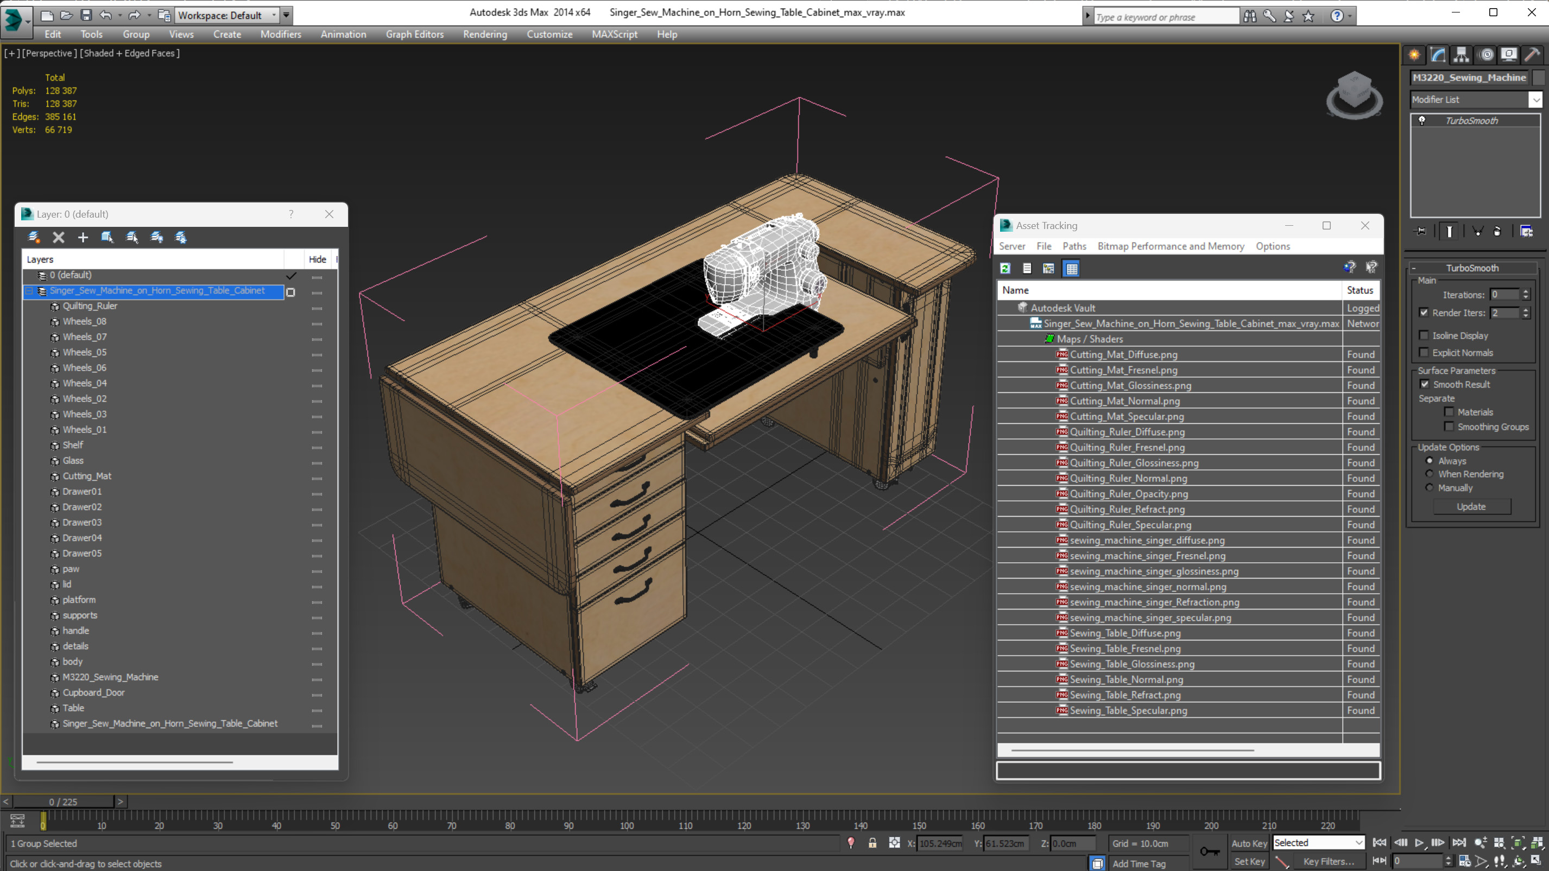This screenshot has width=1549, height=871.
Task: Open the Modifier List dropdown
Action: [x=1536, y=100]
